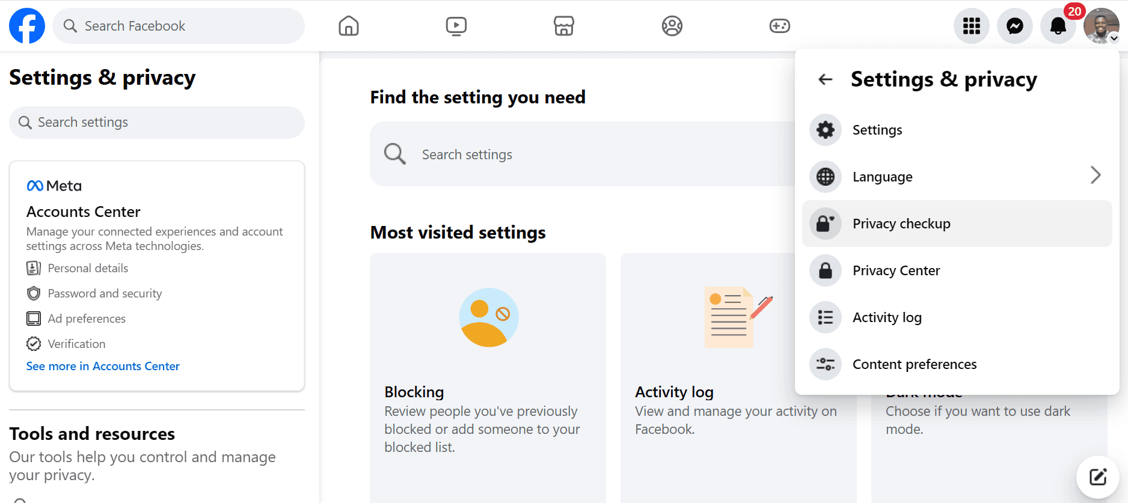This screenshot has height=503, width=1128.
Task: Open the account profile picture dropdown
Action: pyautogui.click(x=1102, y=26)
